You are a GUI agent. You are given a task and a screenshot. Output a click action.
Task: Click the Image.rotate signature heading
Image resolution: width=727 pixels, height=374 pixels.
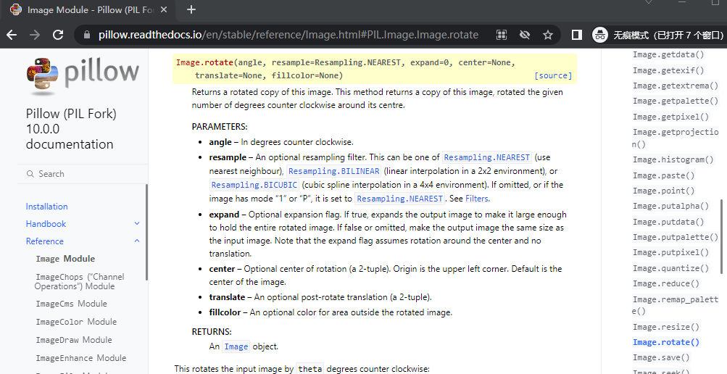(375, 69)
